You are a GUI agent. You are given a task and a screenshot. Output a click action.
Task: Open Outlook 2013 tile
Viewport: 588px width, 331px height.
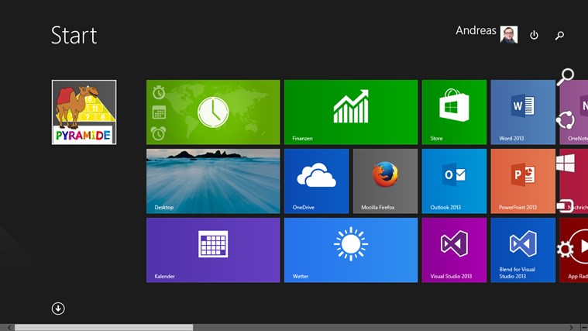pos(454,181)
